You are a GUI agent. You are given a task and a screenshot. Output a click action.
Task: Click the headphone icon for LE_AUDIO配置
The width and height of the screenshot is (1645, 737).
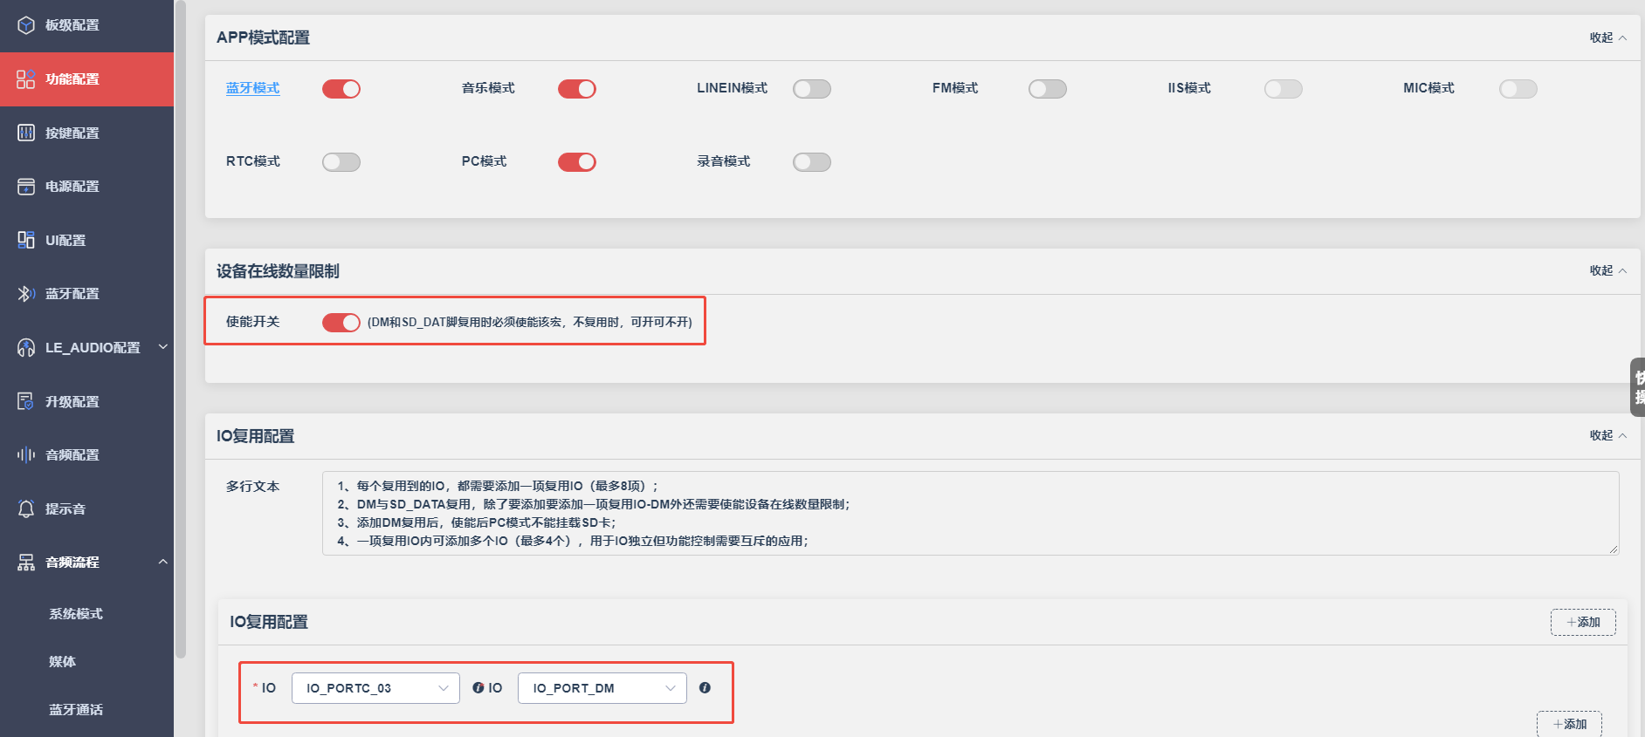pos(26,348)
